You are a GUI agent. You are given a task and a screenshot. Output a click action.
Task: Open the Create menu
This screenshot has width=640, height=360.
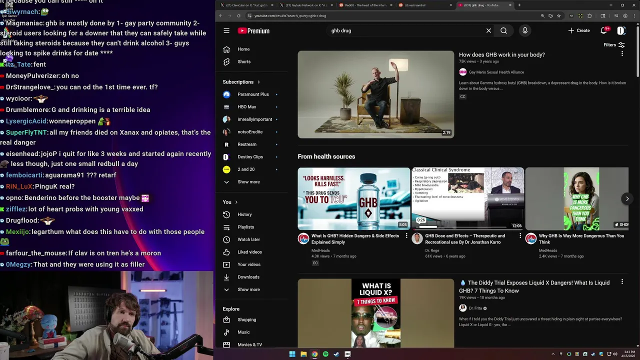pyautogui.click(x=579, y=30)
